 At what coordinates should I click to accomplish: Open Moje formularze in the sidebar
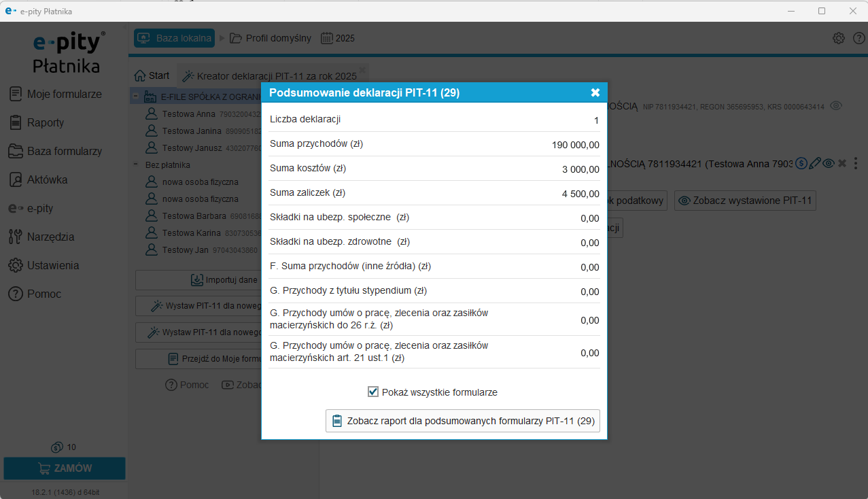64,94
